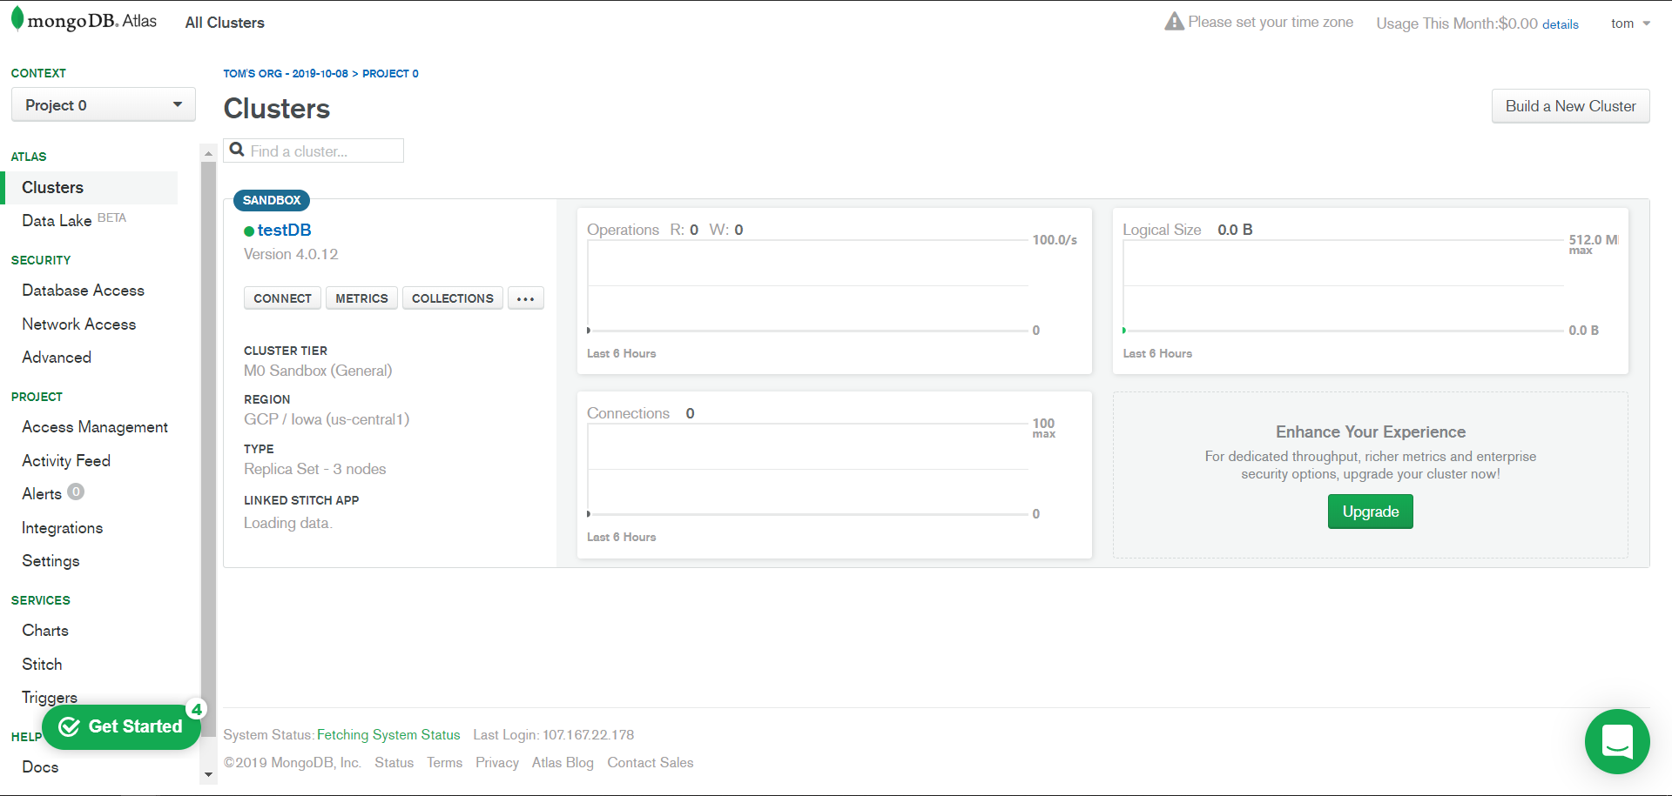This screenshot has height=796, width=1672.
Task: Open the Project 0 context dropdown
Action: 103,105
